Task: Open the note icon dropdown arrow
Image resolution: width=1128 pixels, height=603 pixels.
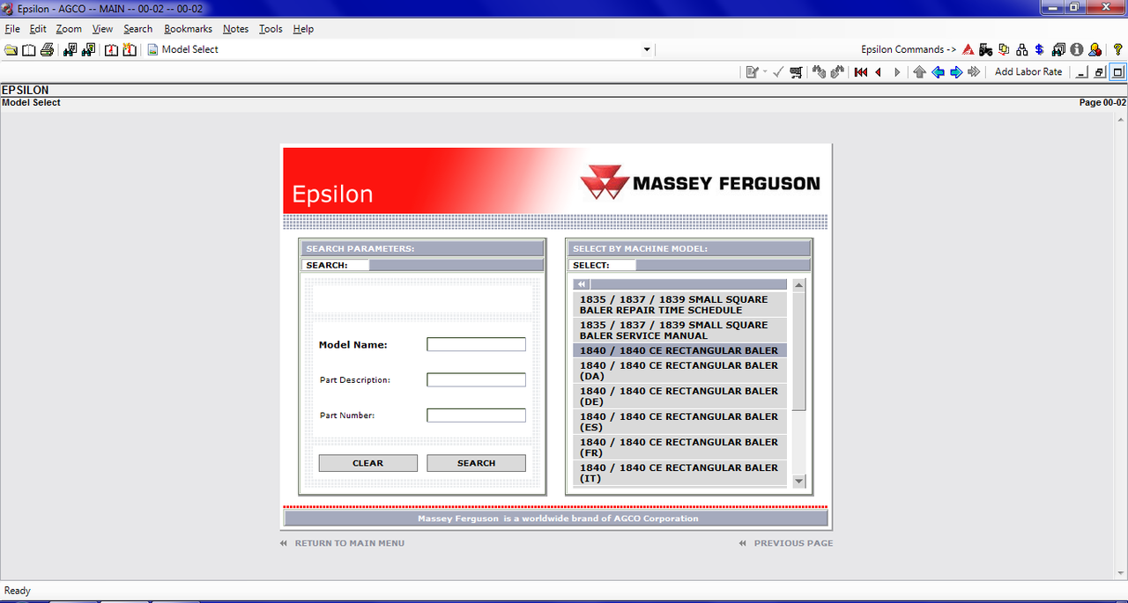Action: pos(765,72)
